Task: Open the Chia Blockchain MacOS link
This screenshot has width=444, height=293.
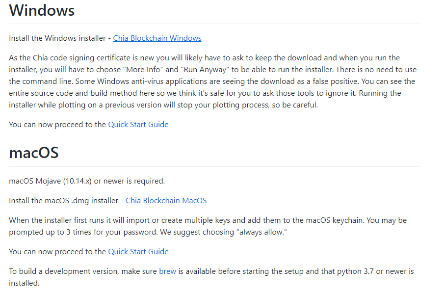Action: (166, 201)
